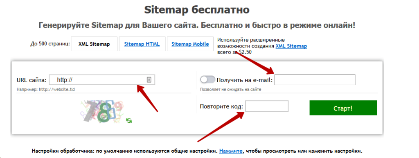
Task: Click the Нажмите link to view settings
Action: pos(231,151)
